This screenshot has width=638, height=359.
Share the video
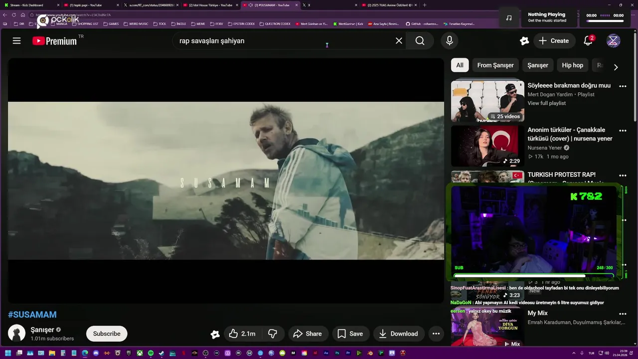(x=308, y=334)
